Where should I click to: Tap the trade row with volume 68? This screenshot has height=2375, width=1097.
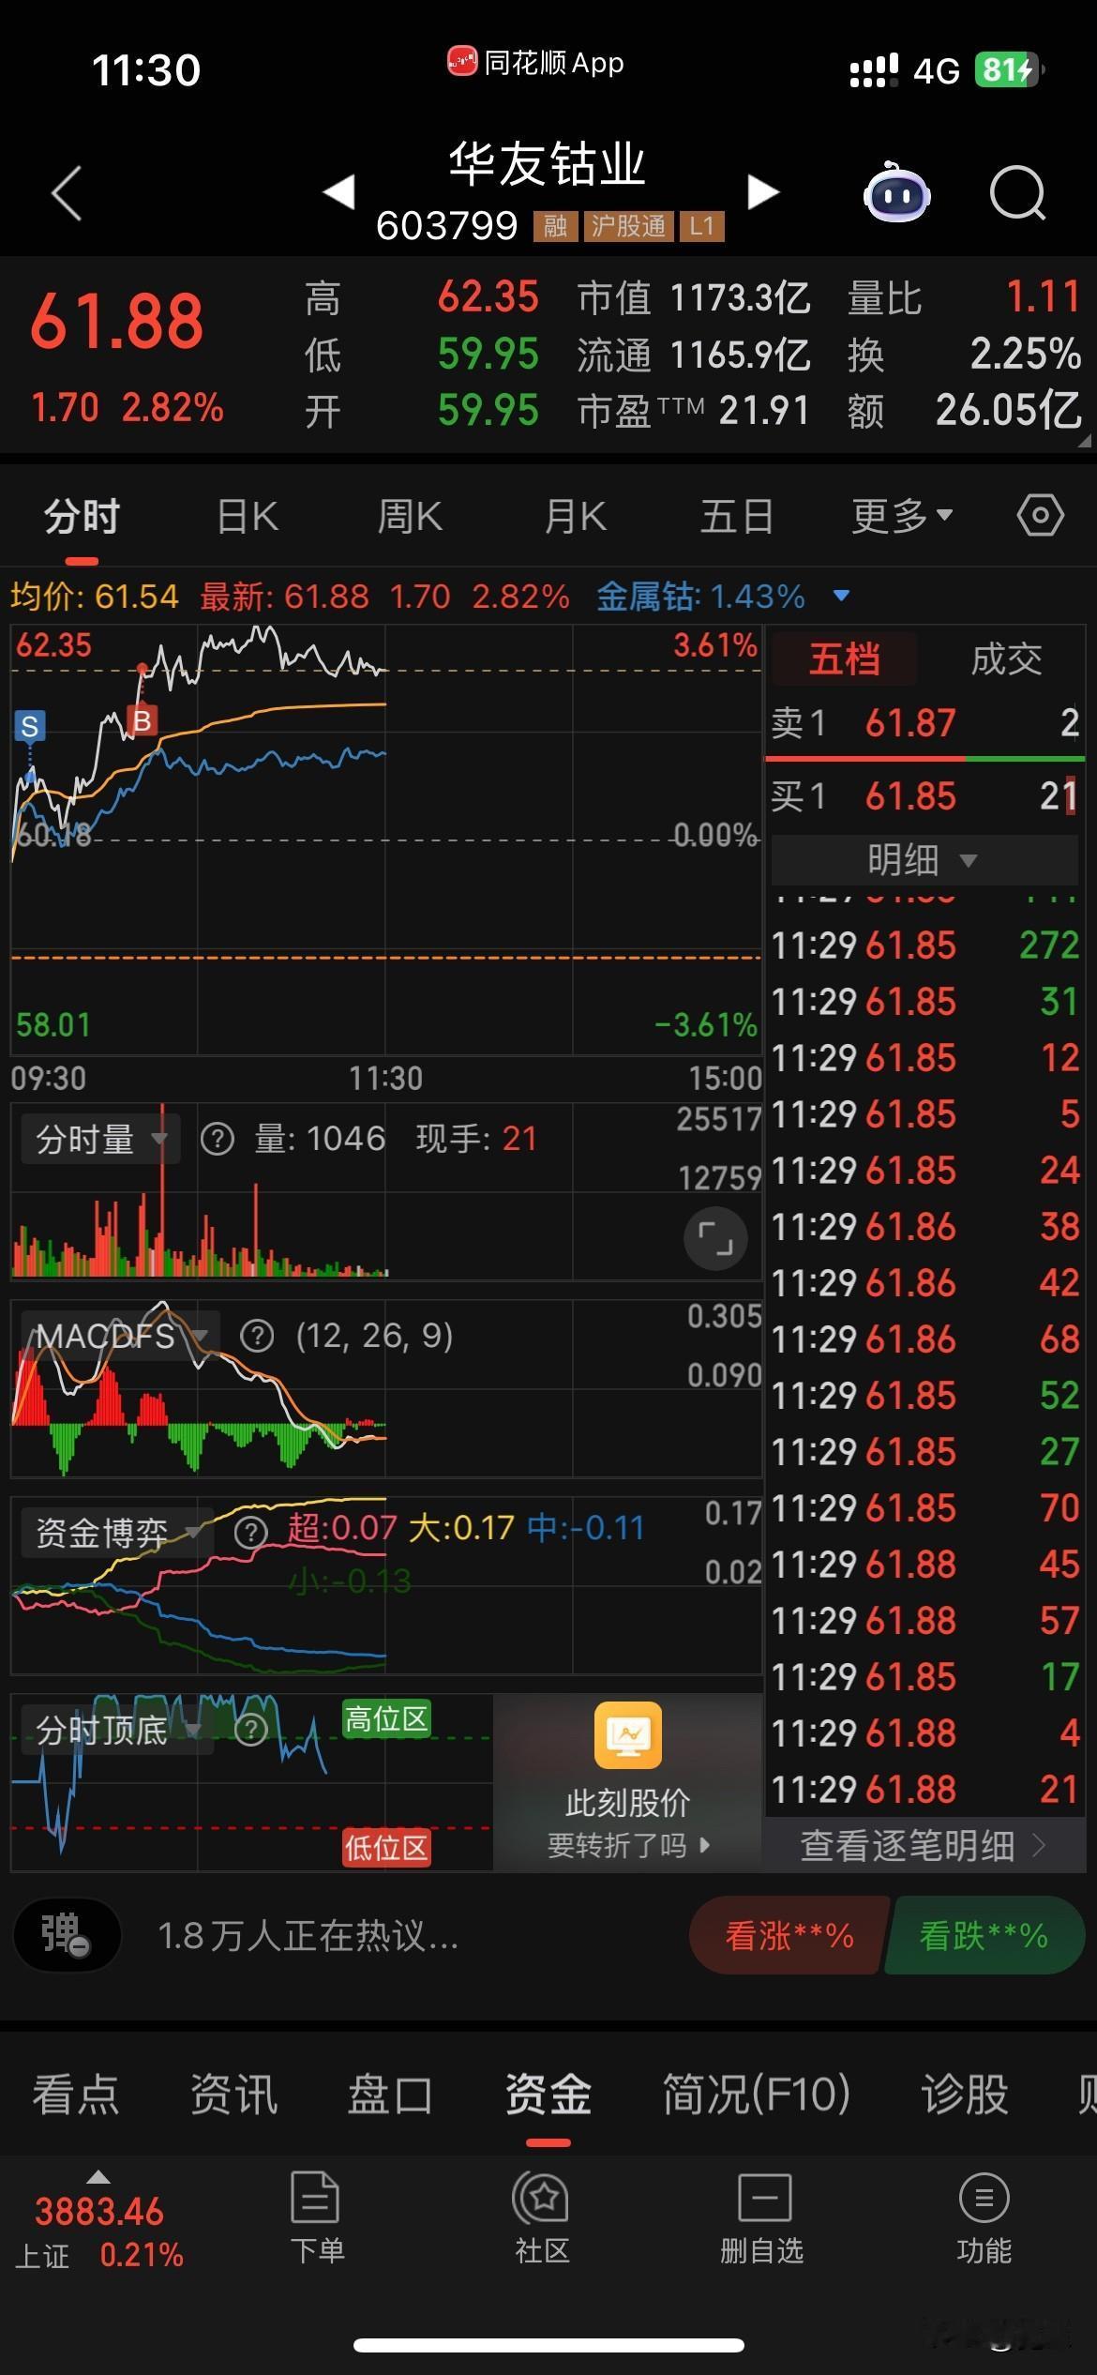pyautogui.click(x=924, y=1339)
